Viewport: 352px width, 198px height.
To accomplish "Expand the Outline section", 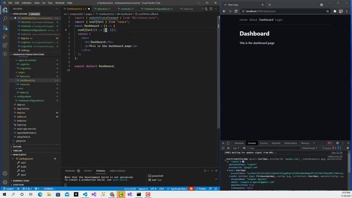I will tap(35, 147).
